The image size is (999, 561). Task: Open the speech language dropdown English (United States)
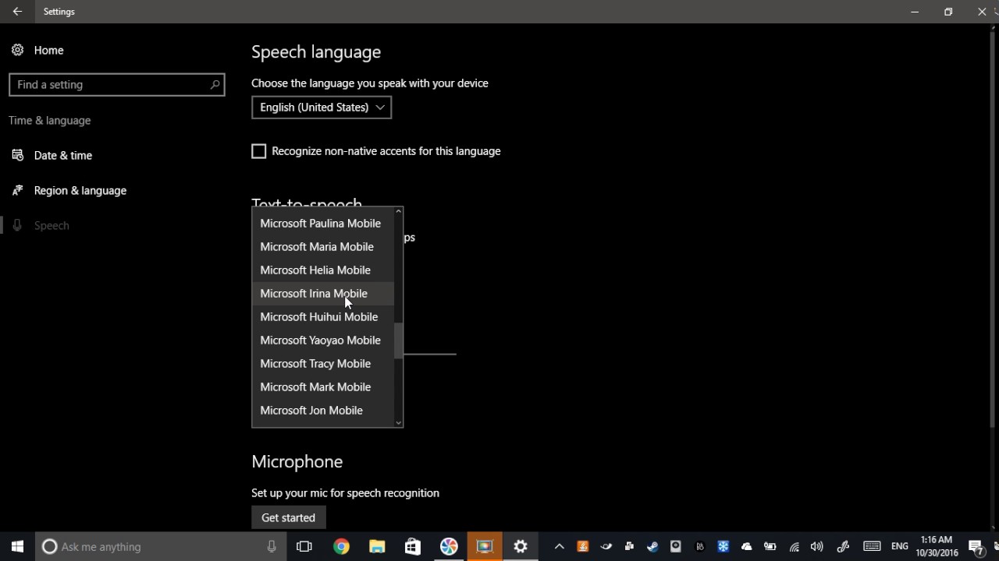click(322, 108)
